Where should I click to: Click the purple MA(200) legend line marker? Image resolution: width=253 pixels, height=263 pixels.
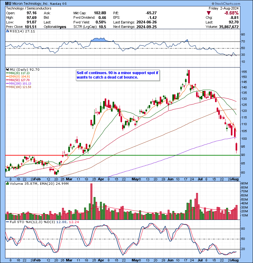(7, 84)
